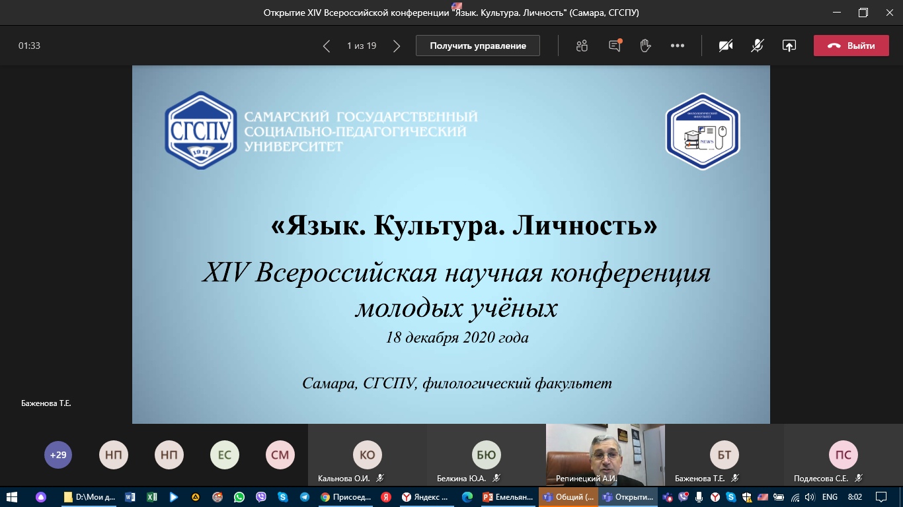Select the Репинецкий А.И. video tile
The height and width of the screenshot is (507, 903).
pos(605,456)
